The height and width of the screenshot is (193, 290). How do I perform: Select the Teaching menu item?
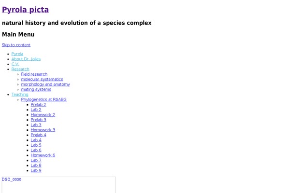(20, 95)
